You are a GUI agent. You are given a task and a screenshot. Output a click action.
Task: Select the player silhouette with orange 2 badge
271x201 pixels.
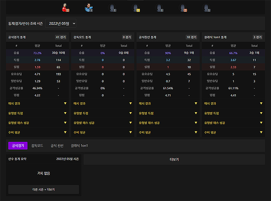click(183, 8)
